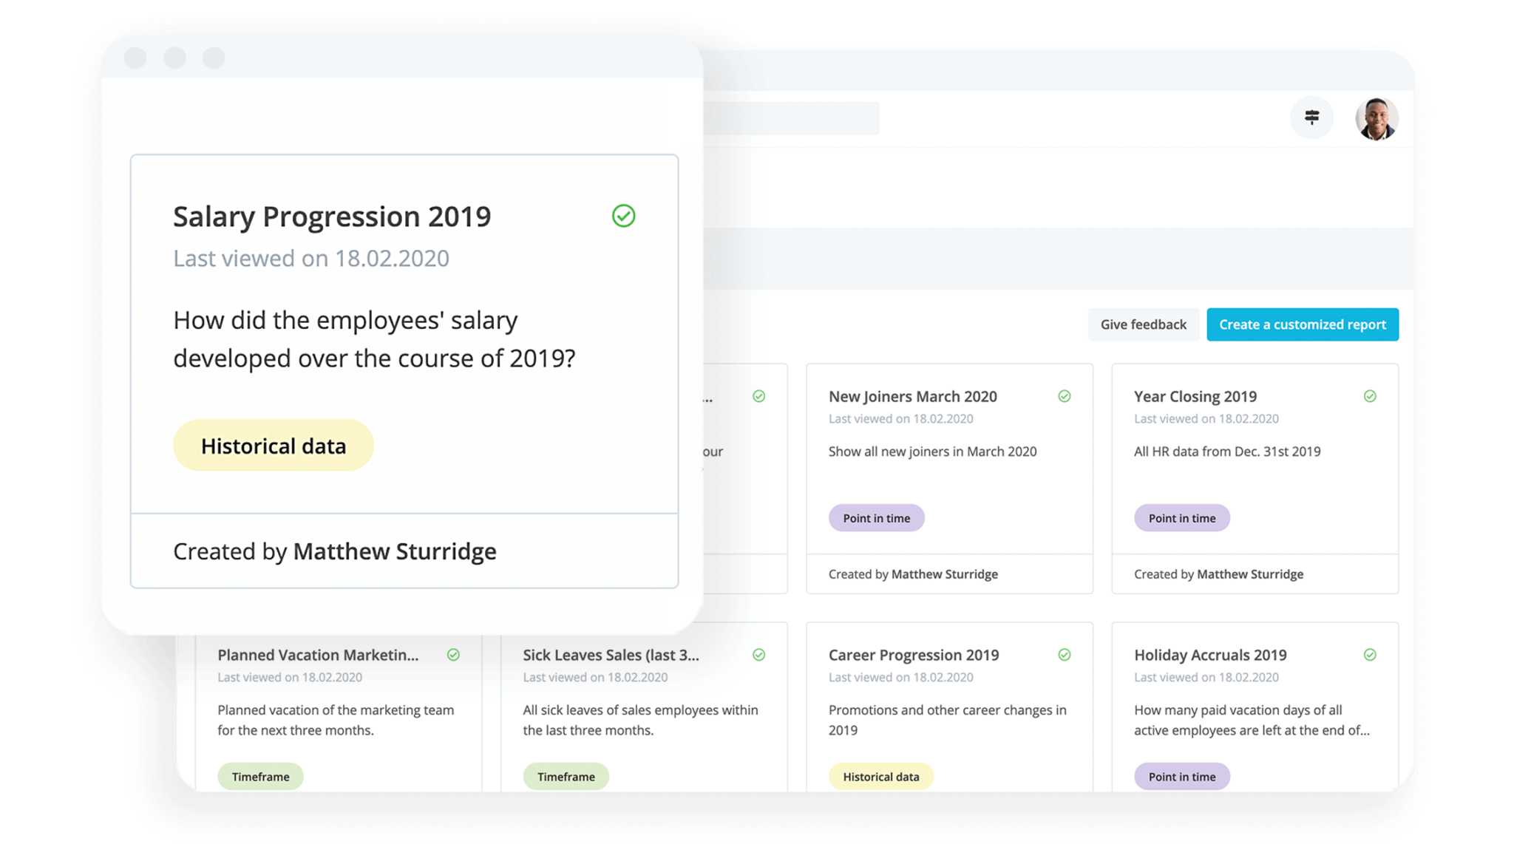Toggle the Historical data tag on Salary Progression
The image size is (1514, 844).
(x=274, y=446)
